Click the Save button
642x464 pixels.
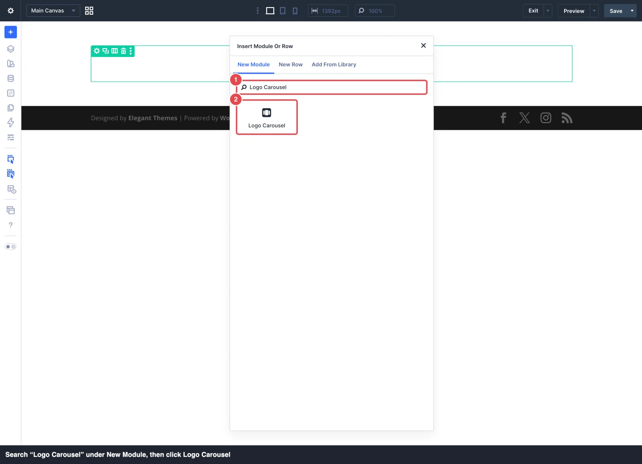pyautogui.click(x=616, y=11)
